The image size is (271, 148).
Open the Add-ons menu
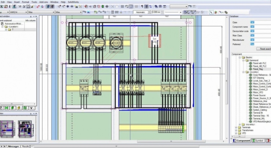(43, 2)
